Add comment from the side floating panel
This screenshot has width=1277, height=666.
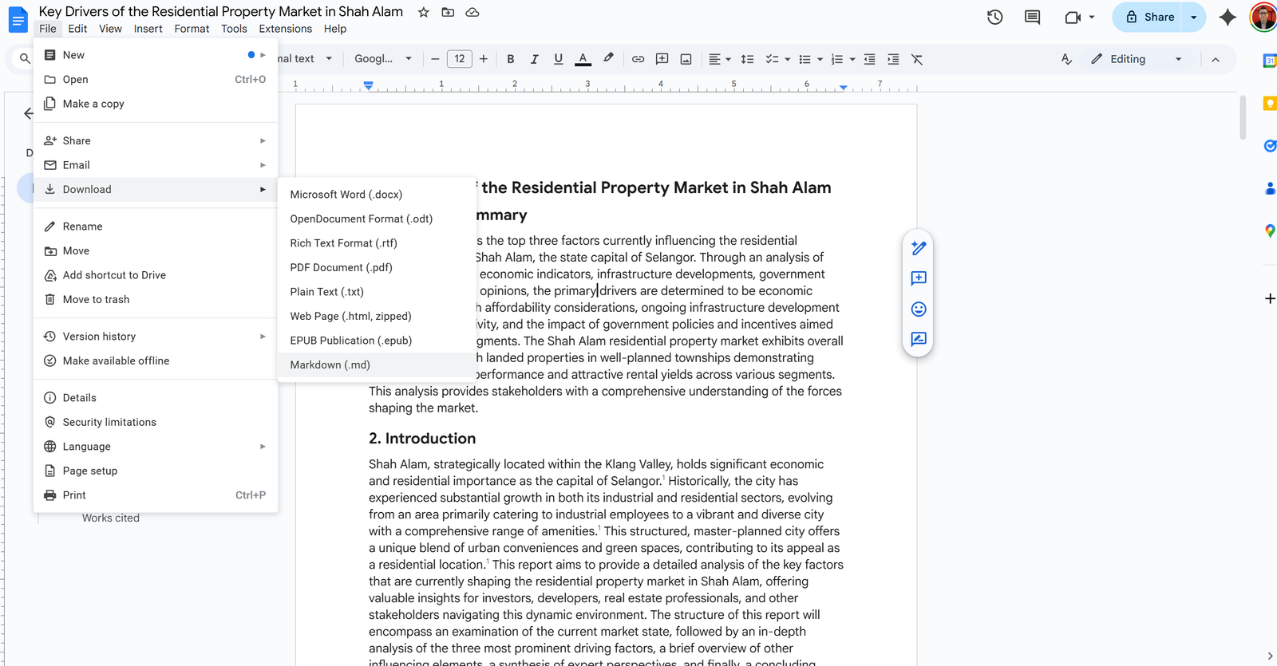[x=919, y=278]
